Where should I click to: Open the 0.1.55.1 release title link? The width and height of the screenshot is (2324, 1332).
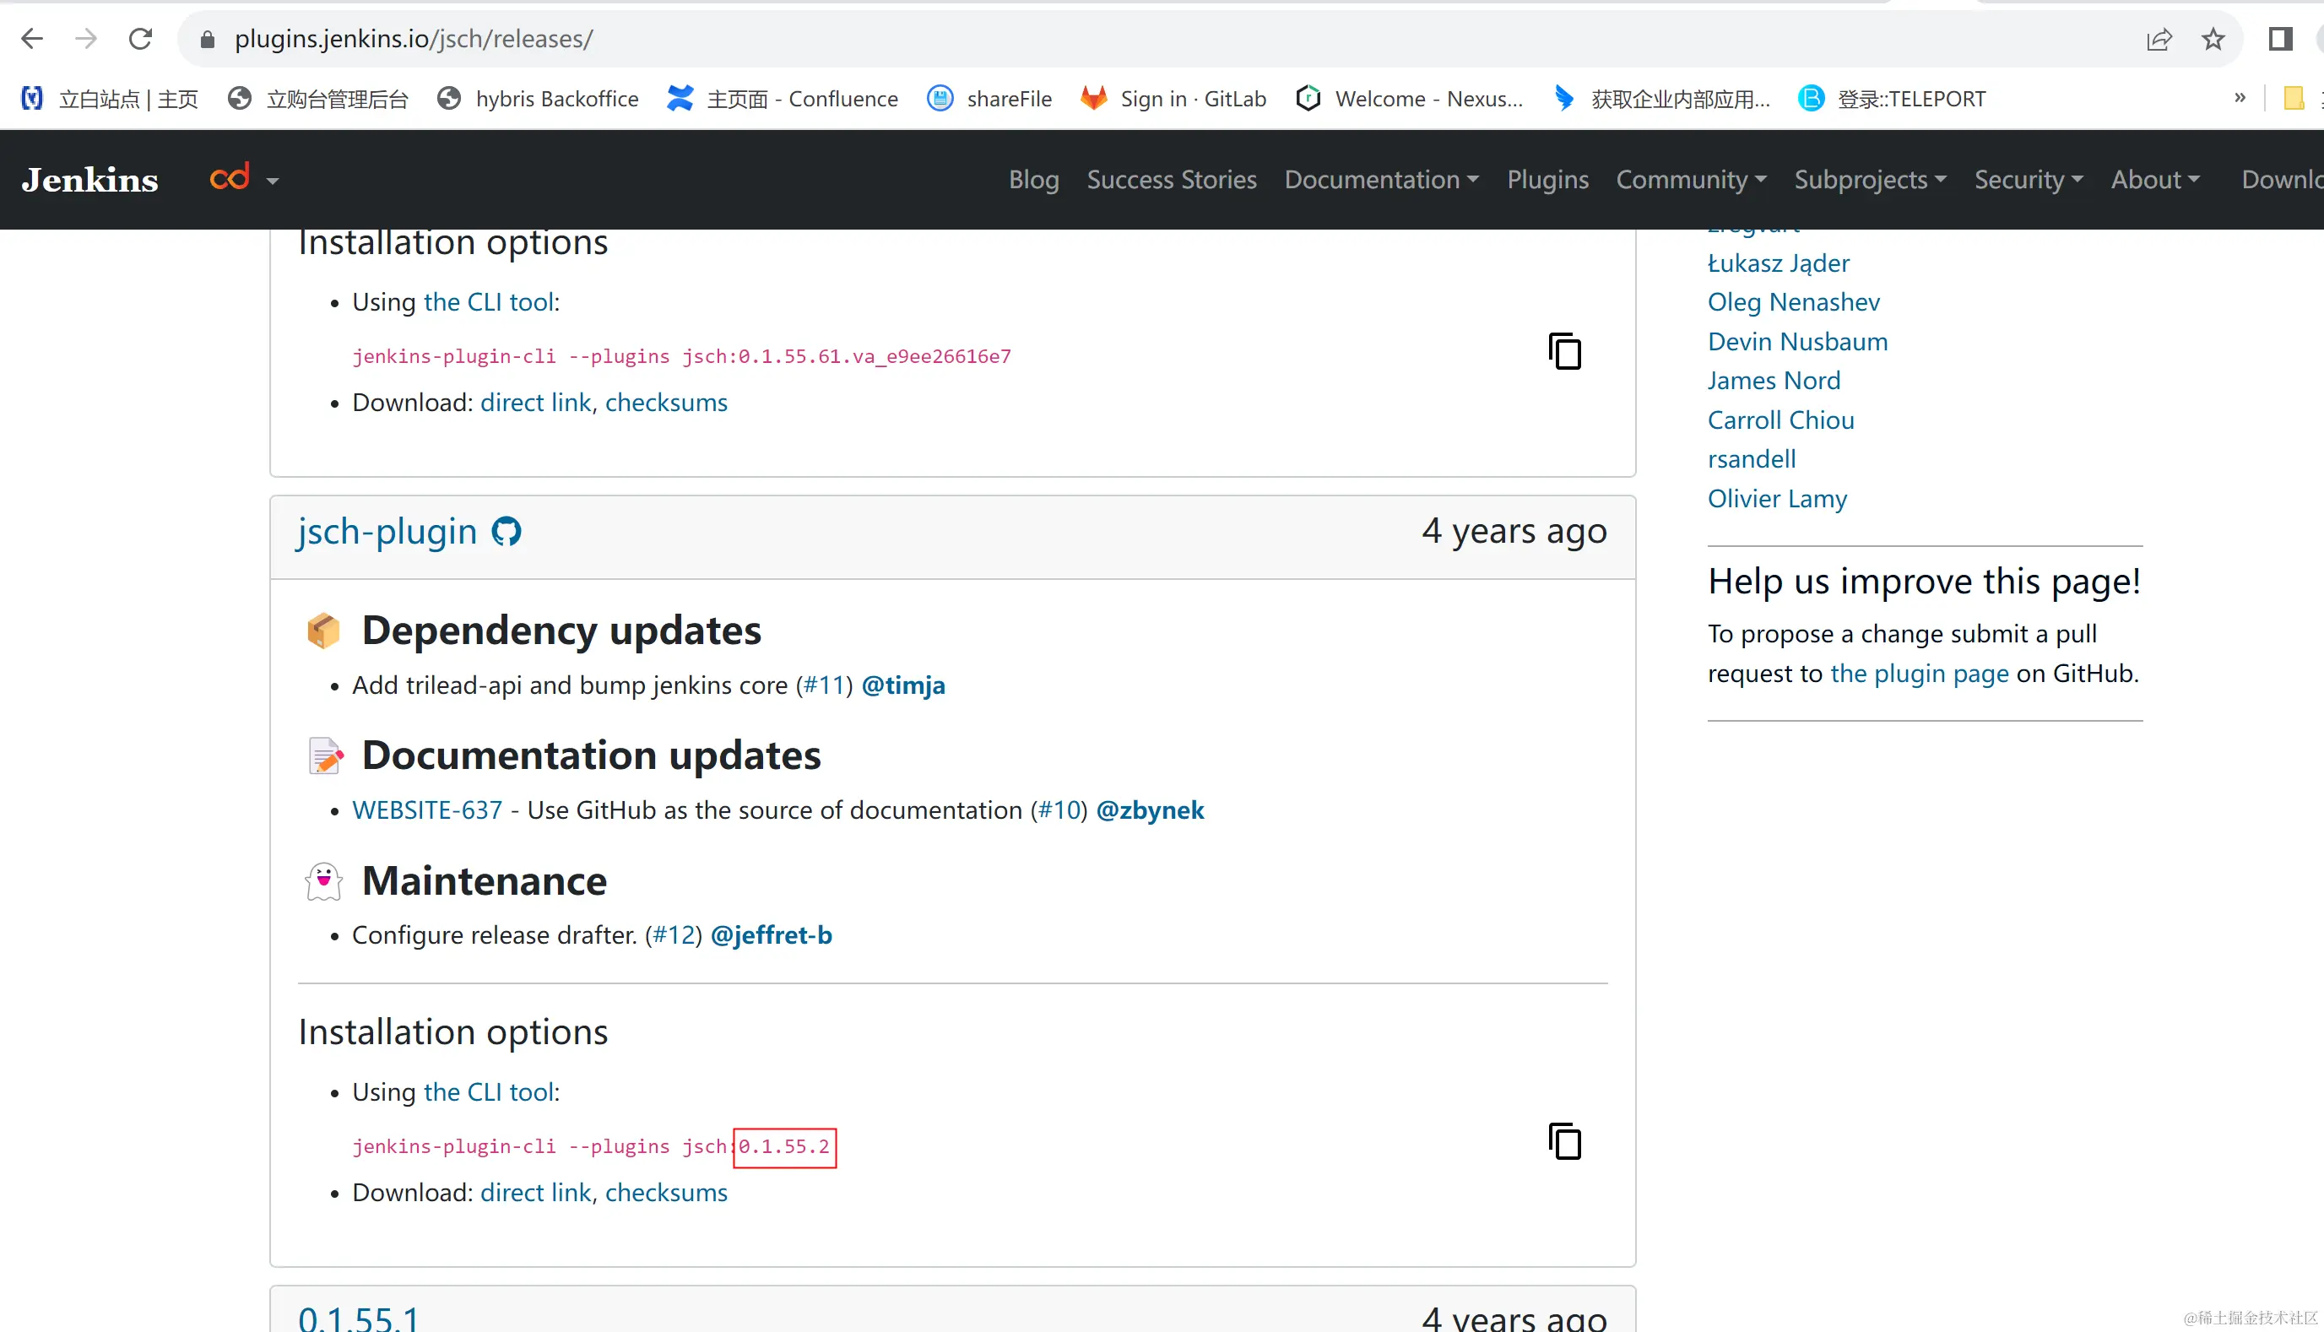(x=359, y=1318)
